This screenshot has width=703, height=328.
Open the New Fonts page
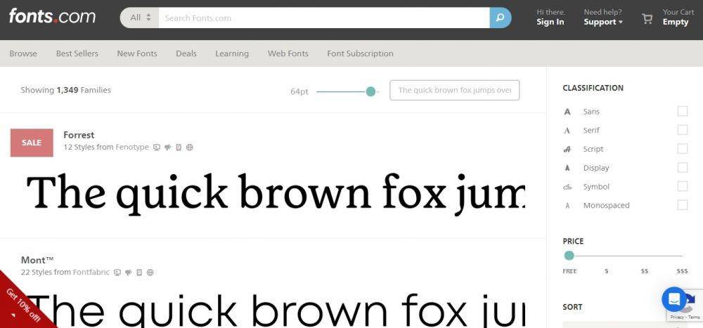(137, 53)
